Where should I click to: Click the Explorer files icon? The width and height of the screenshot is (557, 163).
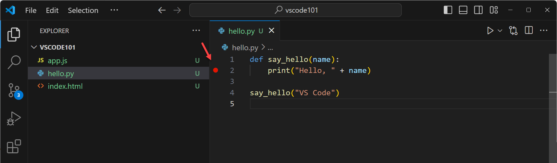point(14,34)
